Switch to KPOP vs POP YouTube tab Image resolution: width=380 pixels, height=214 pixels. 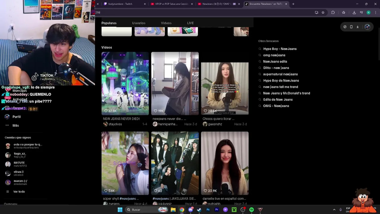tap(172, 4)
